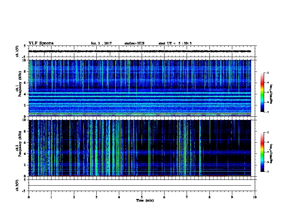Click the ch.2 "Frequency (kHz)" axis label

tap(20, 143)
